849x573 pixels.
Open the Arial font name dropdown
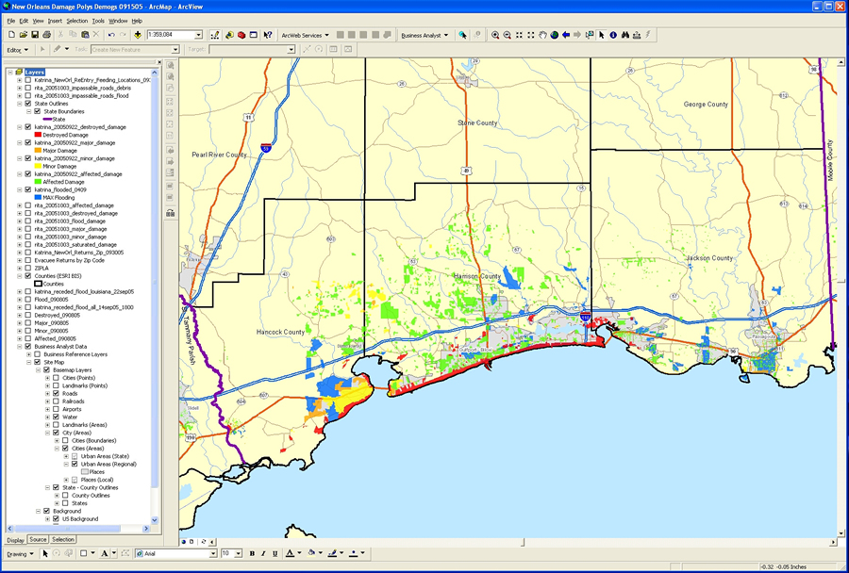[213, 553]
